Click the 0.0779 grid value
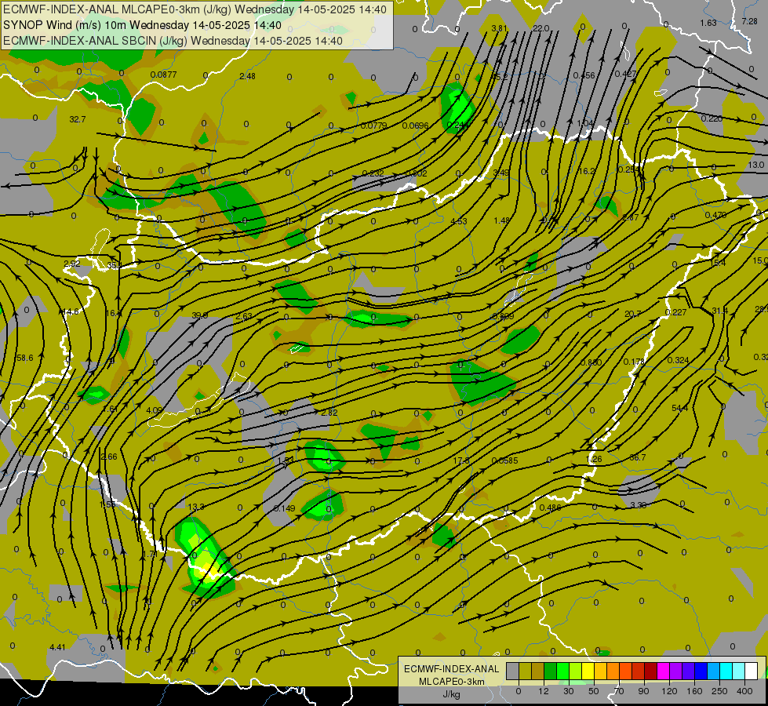Viewport: 768px width, 706px height. tap(373, 126)
